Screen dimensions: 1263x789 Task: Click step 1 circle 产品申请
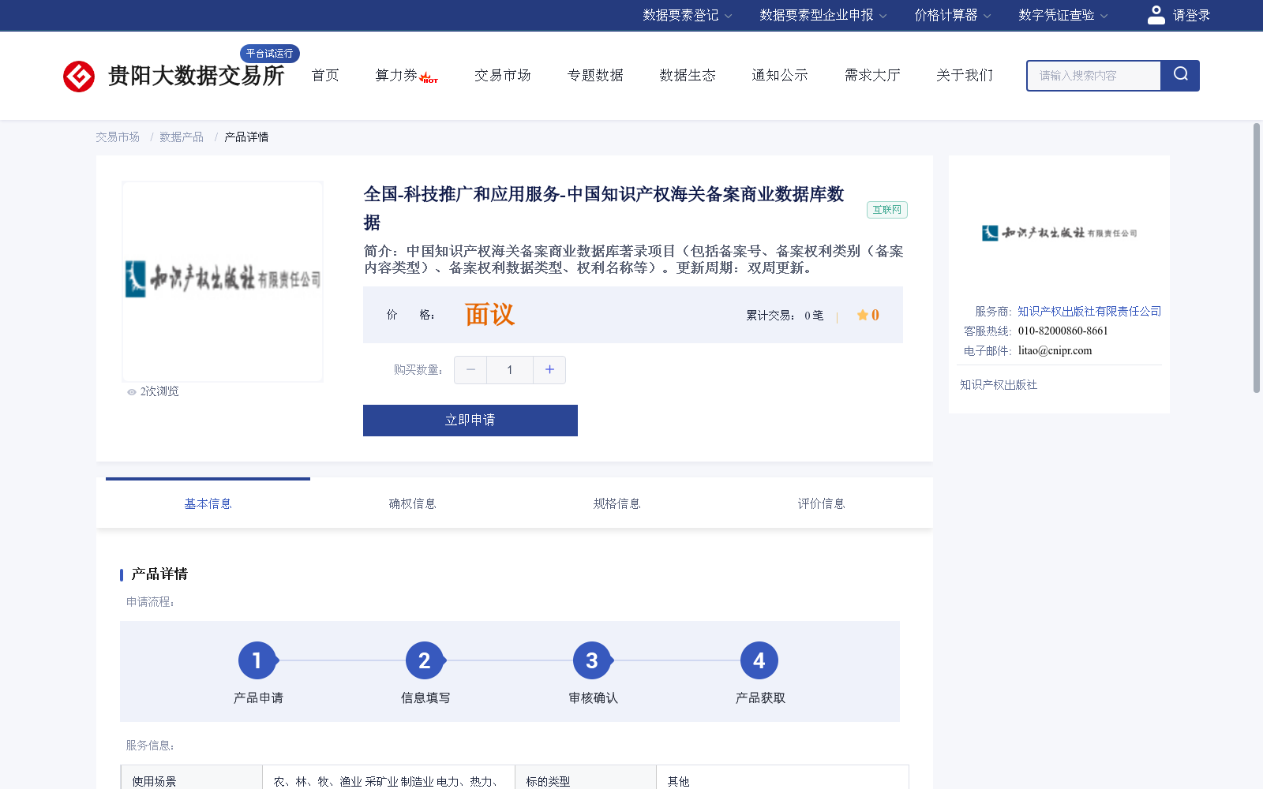tap(257, 660)
